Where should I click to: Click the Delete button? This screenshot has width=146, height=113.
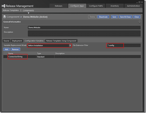[92, 17]
